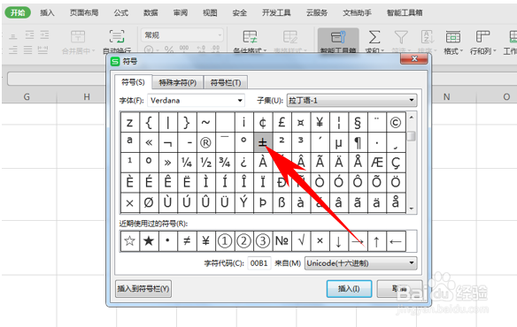Click the 插入(I) Insert button
Image resolution: width=517 pixels, height=327 pixels.
(349, 289)
